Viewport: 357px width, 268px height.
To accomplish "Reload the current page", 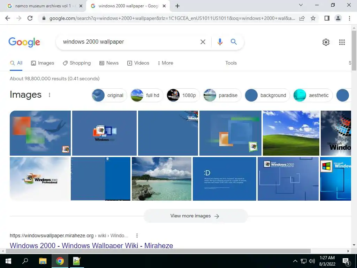I will point(30,18).
